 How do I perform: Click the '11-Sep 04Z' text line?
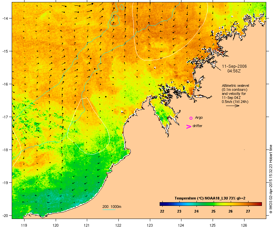pyautogui.click(x=231, y=98)
